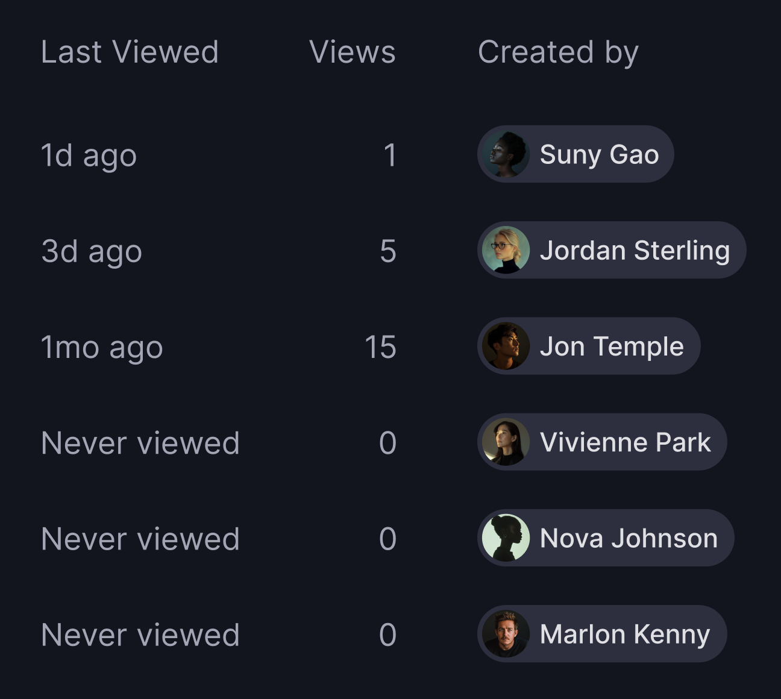Sort by the Last Viewed column header

tap(130, 52)
